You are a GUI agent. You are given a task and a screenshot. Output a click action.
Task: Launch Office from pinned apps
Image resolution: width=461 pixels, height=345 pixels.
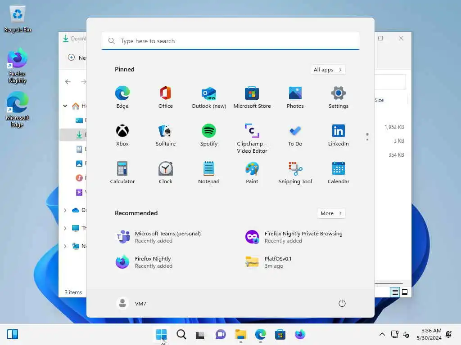166,97
